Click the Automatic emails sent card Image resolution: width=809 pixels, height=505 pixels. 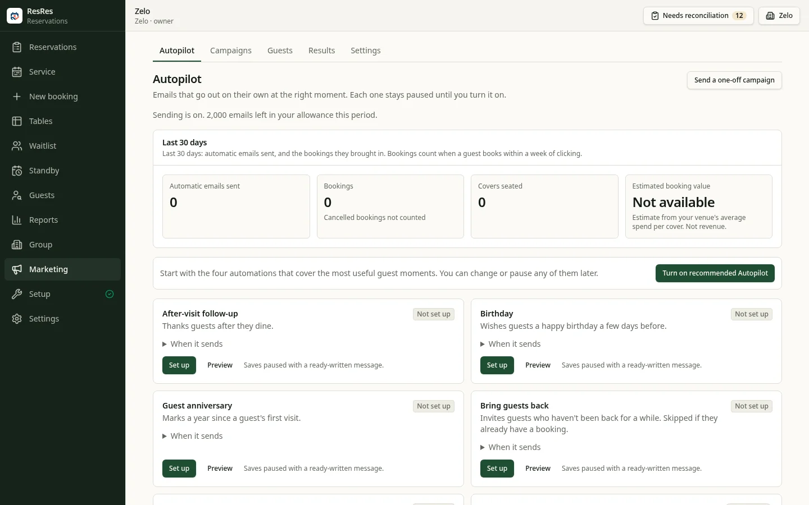(236, 206)
